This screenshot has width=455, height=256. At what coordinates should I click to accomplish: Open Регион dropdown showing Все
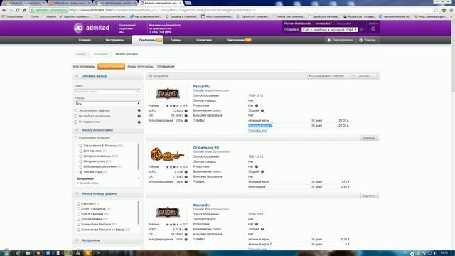click(107, 104)
